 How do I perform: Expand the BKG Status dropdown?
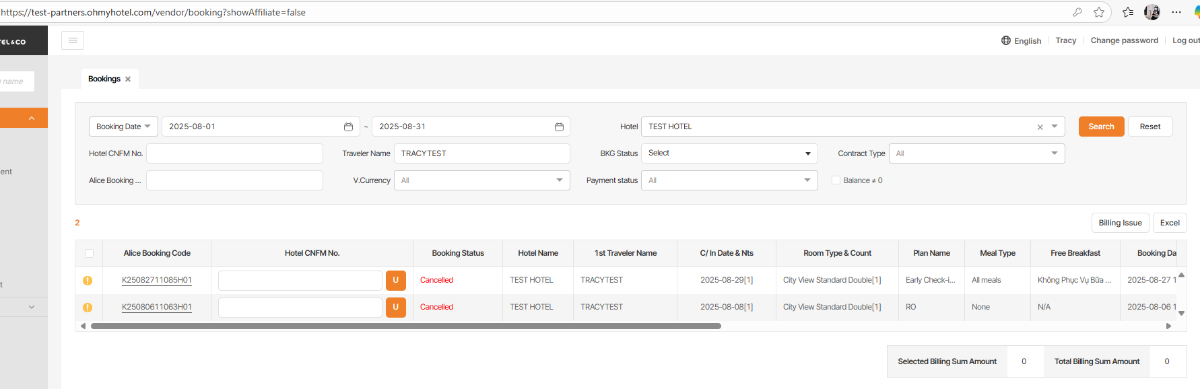[729, 153]
